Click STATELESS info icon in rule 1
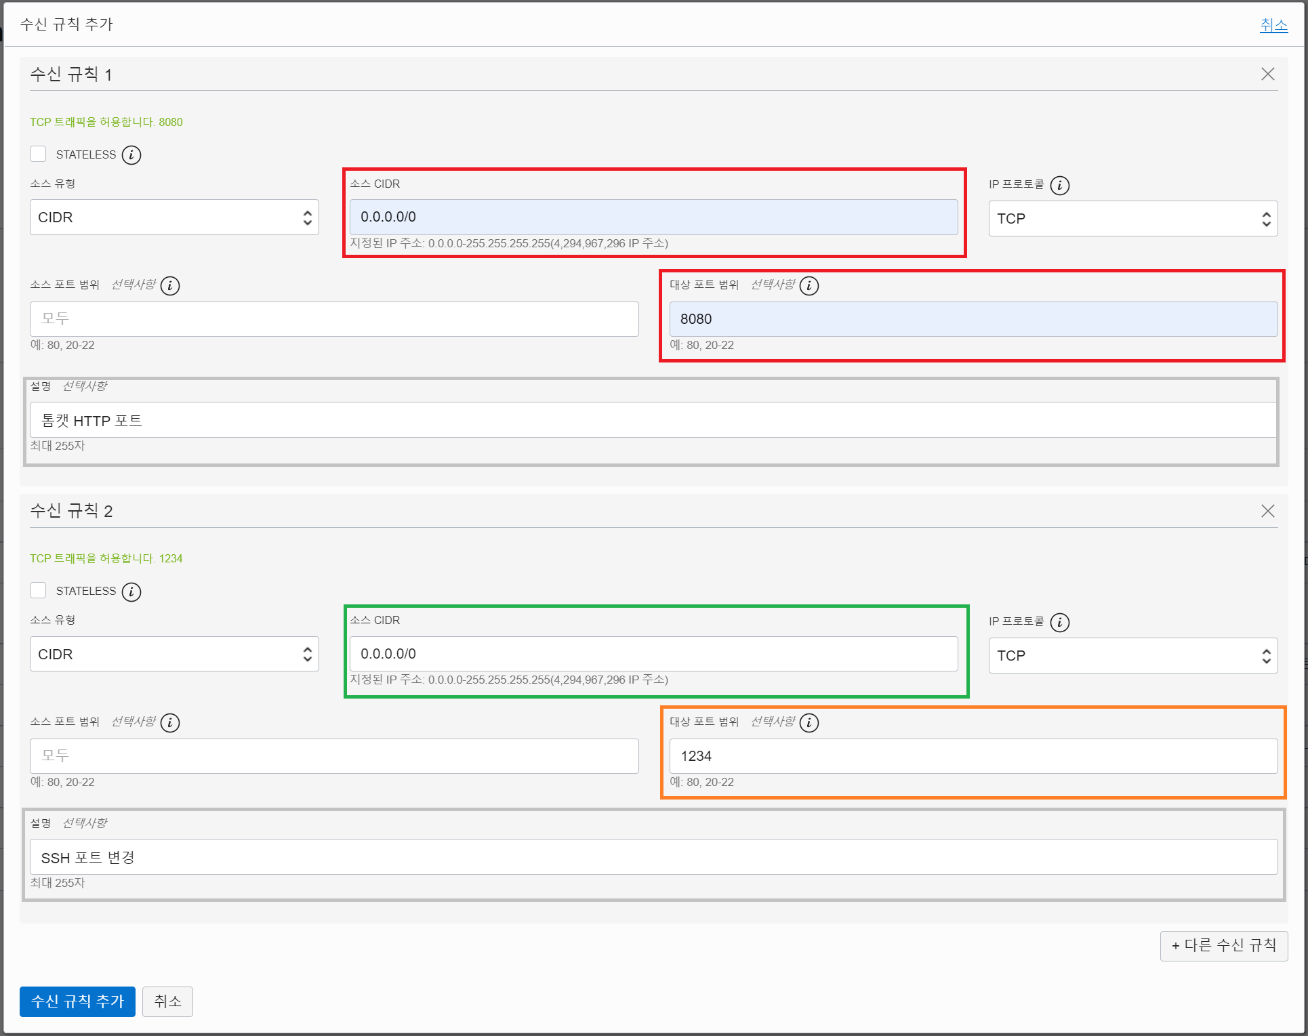 coord(131,155)
